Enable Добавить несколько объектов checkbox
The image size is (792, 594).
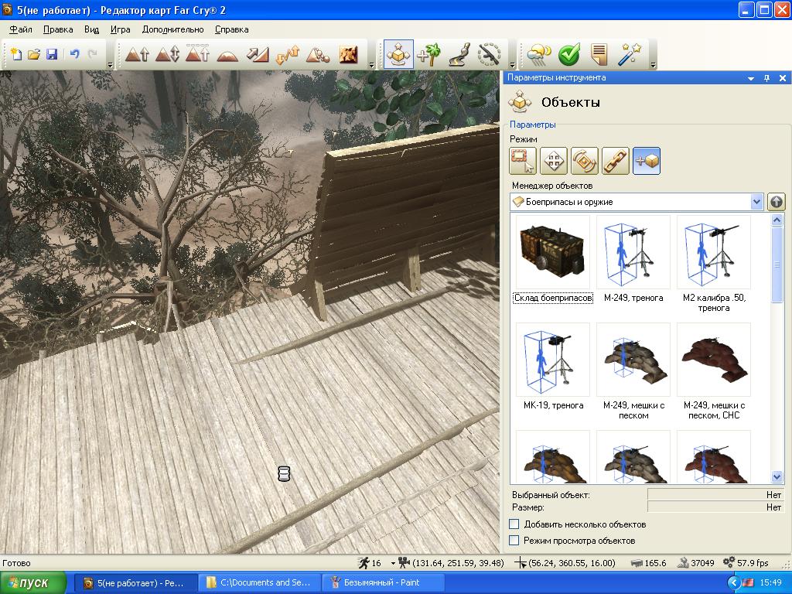point(514,524)
